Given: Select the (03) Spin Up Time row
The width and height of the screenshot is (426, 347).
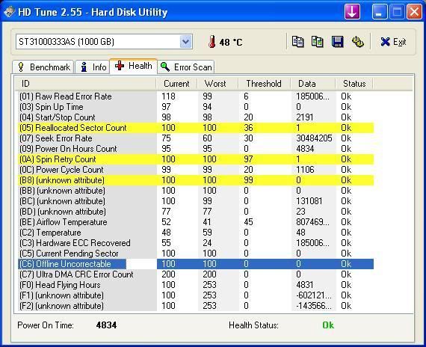Looking at the screenshot, I should click(196, 107).
